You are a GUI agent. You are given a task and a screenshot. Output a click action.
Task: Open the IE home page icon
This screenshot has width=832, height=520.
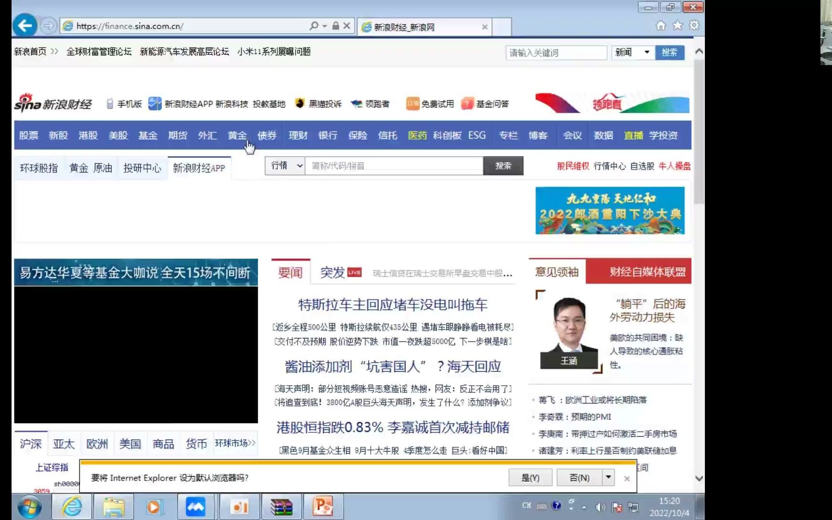(661, 26)
